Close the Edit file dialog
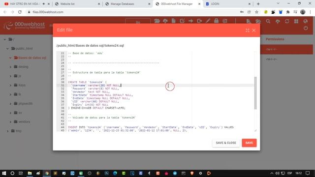This screenshot has height=177, width=315. click(x=254, y=30)
